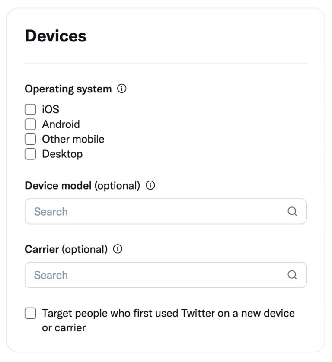Enable the Android checkbox
The height and width of the screenshot is (362, 332).
30,124
